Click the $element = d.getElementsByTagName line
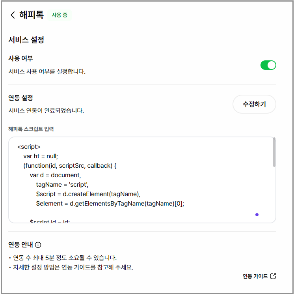This screenshot has width=294, height=294. click(x=110, y=204)
